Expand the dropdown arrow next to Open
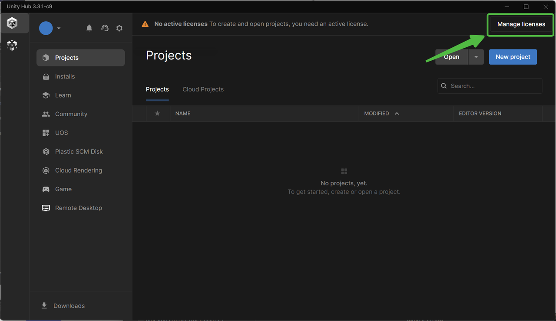The height and width of the screenshot is (321, 556). pos(476,57)
